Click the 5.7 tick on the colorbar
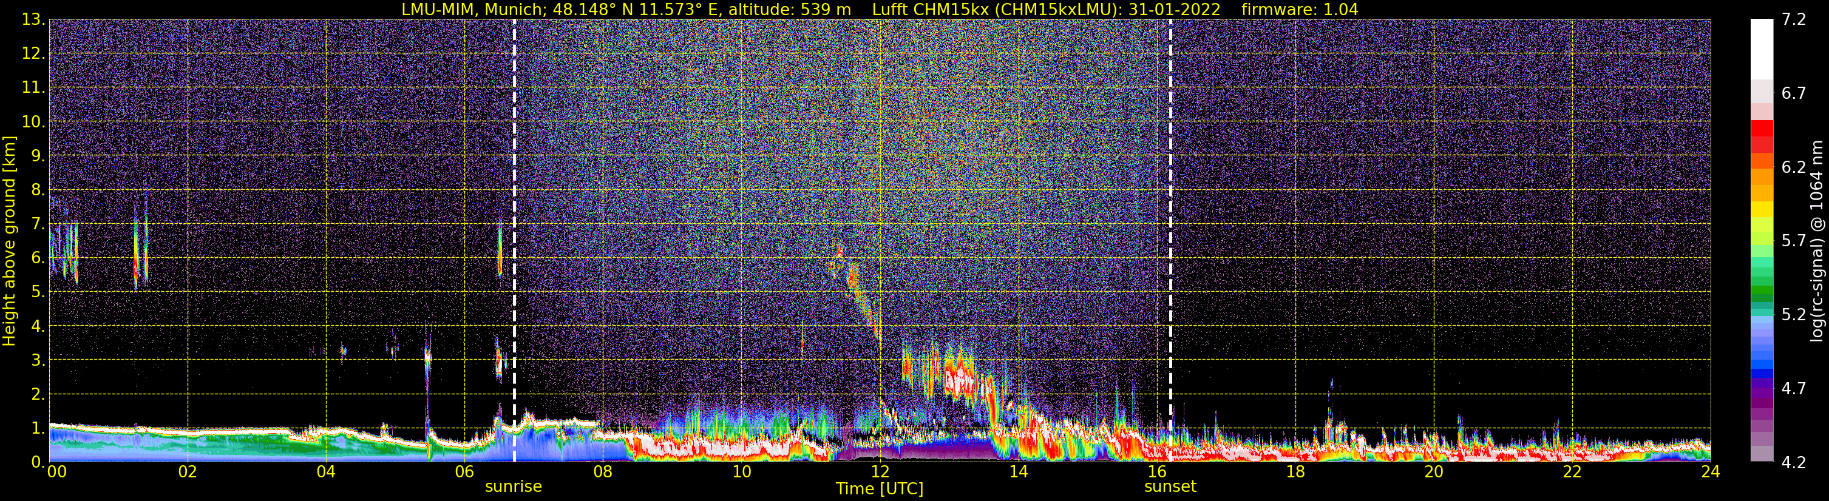1829x501 pixels. coord(1794,241)
